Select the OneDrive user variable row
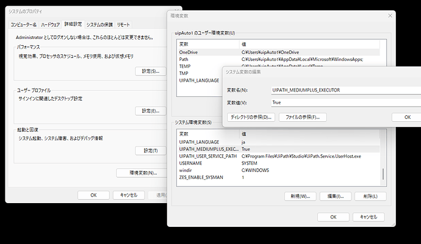421x244 pixels. (278, 52)
